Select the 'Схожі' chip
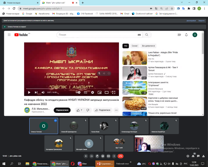The height and width of the screenshot is (167, 208). click(x=135, y=46)
